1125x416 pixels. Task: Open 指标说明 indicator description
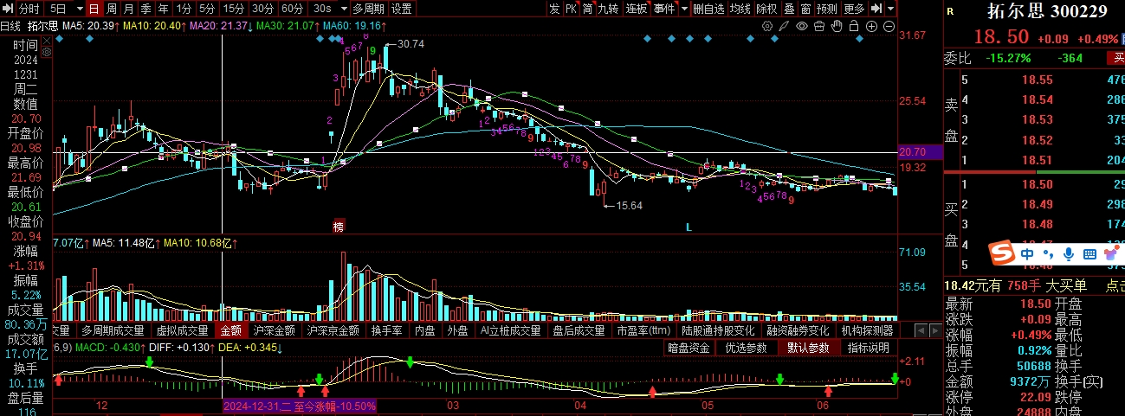point(868,348)
